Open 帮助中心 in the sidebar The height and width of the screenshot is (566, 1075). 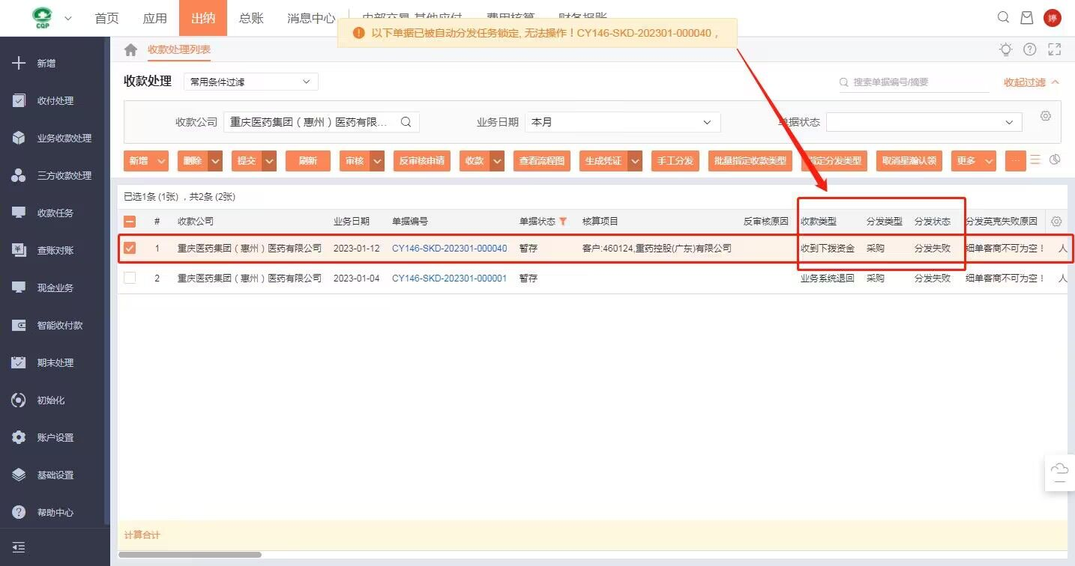[55, 513]
